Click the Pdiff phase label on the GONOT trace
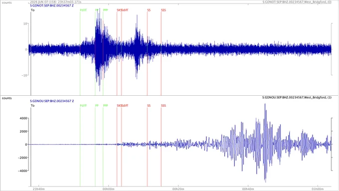This screenshot has width=339, height=191. [83, 10]
